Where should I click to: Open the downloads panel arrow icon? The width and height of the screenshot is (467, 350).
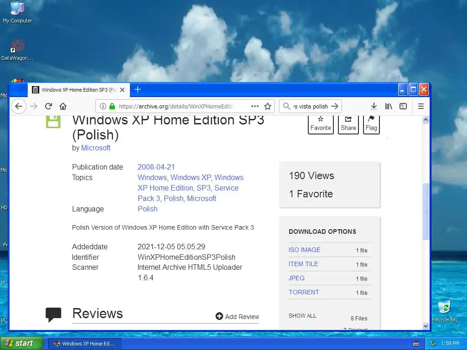[x=374, y=106]
